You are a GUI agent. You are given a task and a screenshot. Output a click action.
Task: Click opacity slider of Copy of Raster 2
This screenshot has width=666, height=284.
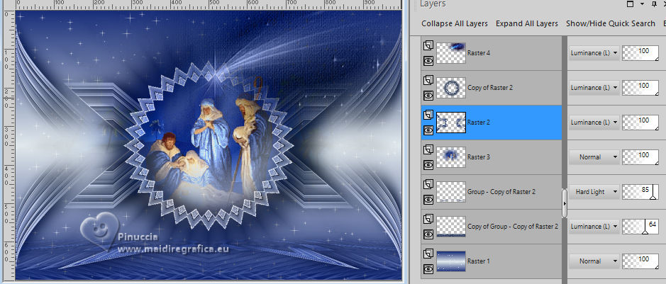[x=640, y=88]
